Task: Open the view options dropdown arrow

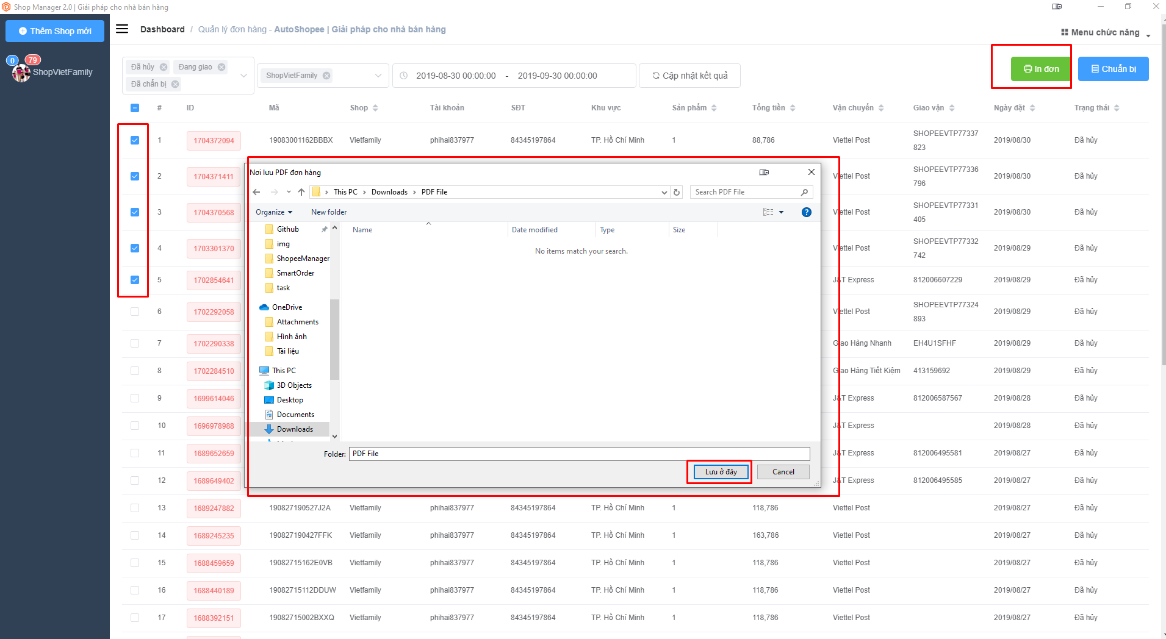Action: (781, 212)
